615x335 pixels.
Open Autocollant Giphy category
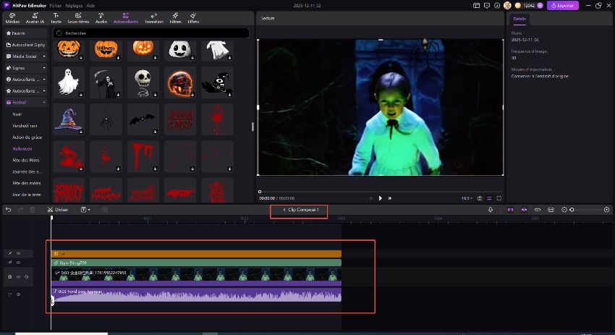26,45
